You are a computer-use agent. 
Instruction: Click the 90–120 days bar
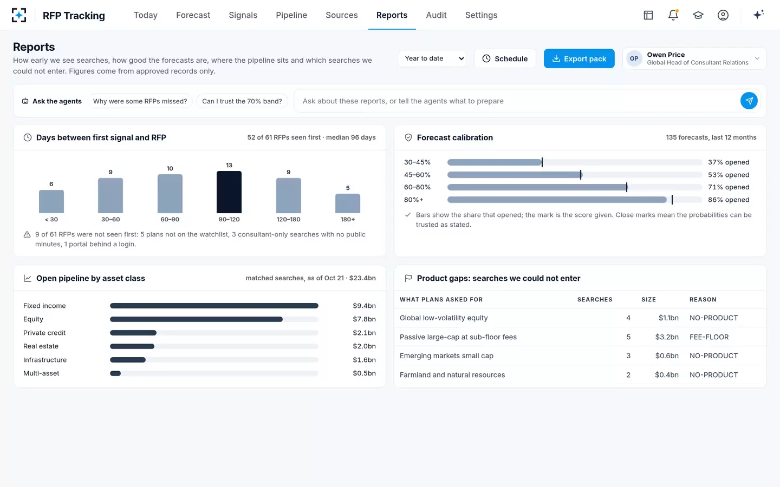229,192
